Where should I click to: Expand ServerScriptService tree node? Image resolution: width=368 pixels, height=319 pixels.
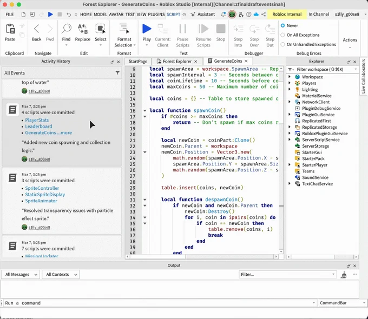(x=290, y=139)
